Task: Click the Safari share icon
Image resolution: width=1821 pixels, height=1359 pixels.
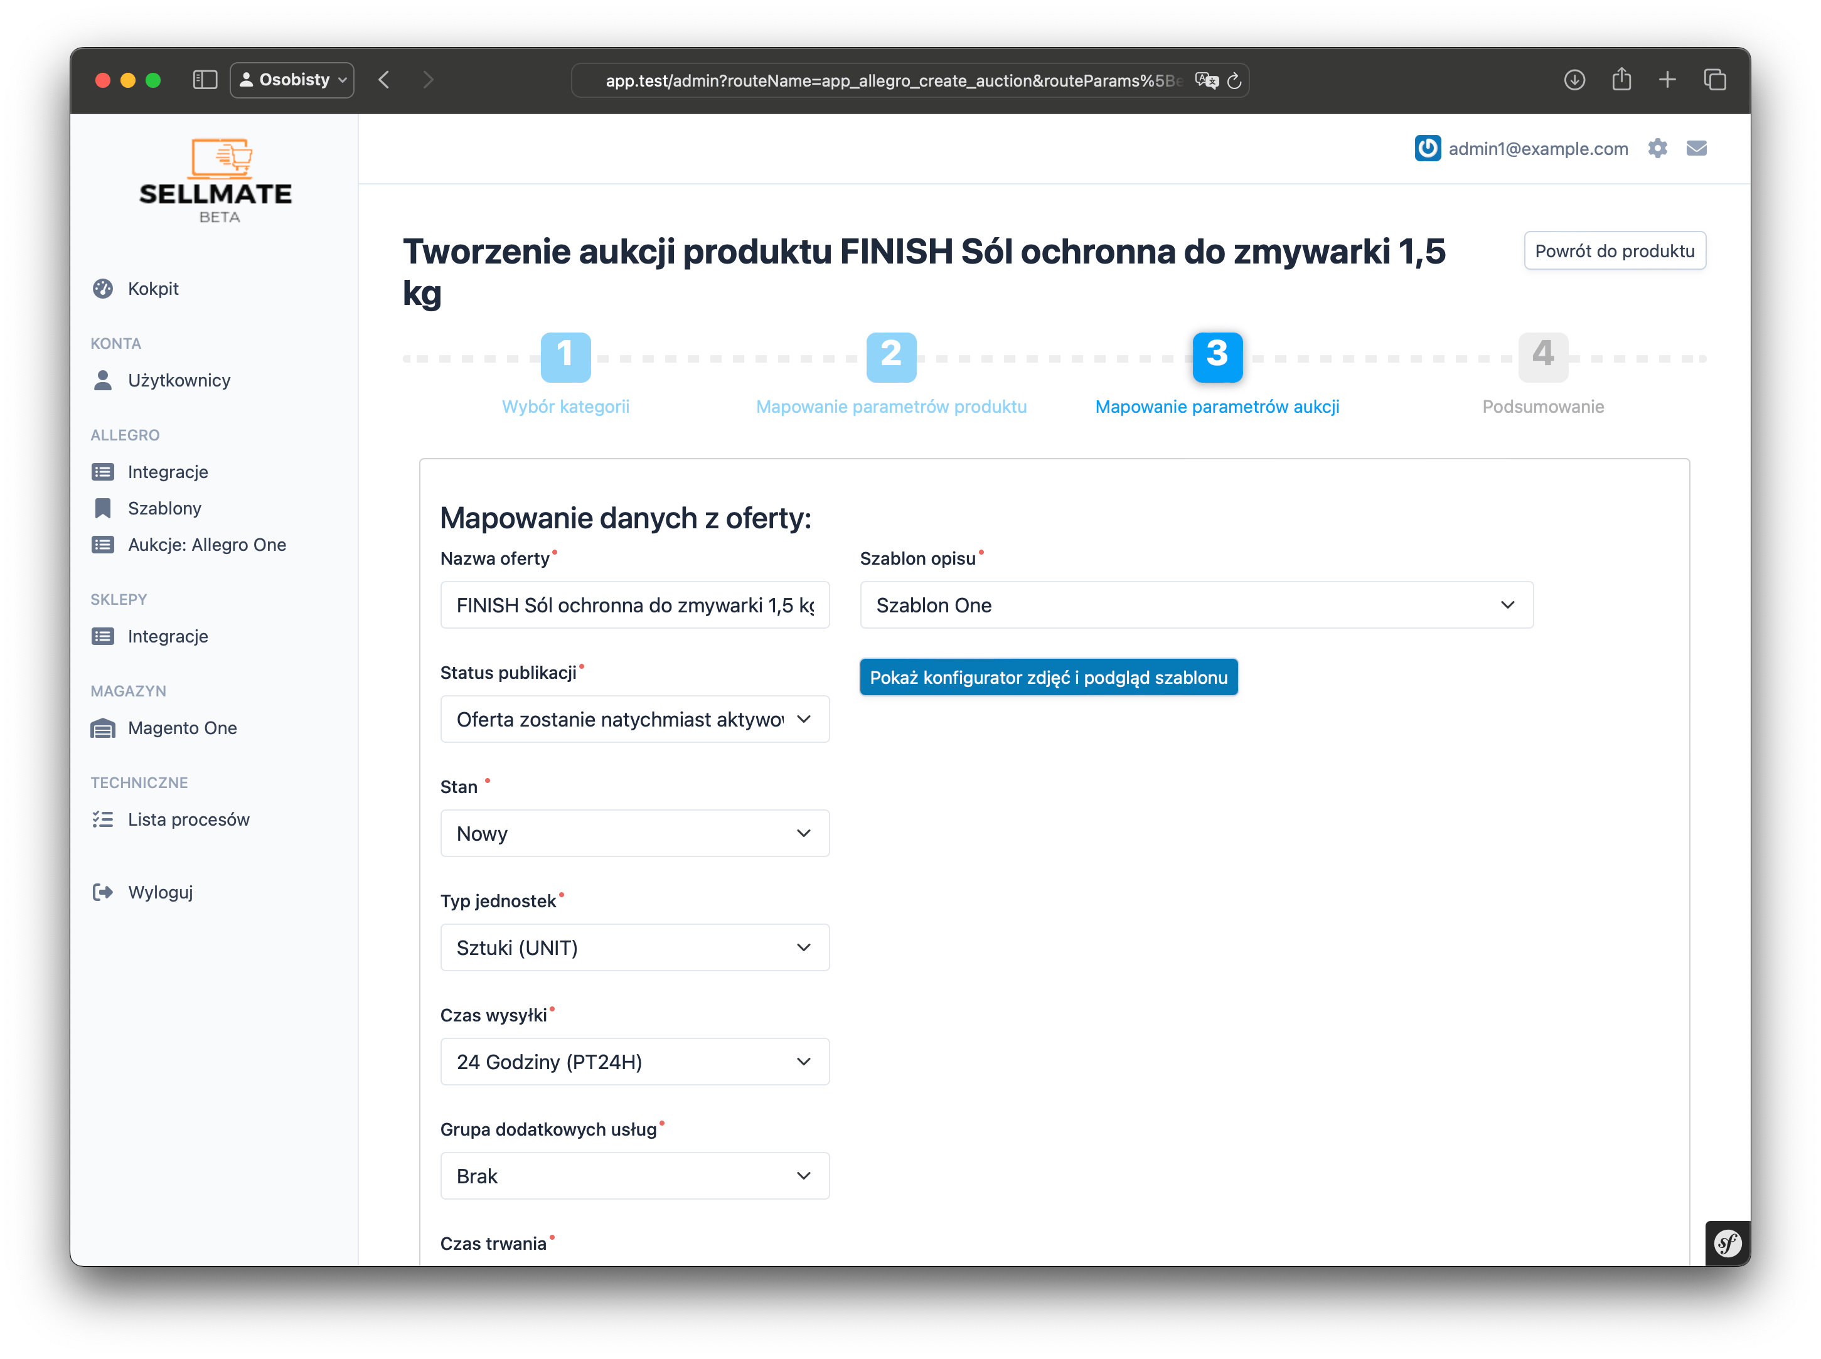Action: tap(1621, 79)
